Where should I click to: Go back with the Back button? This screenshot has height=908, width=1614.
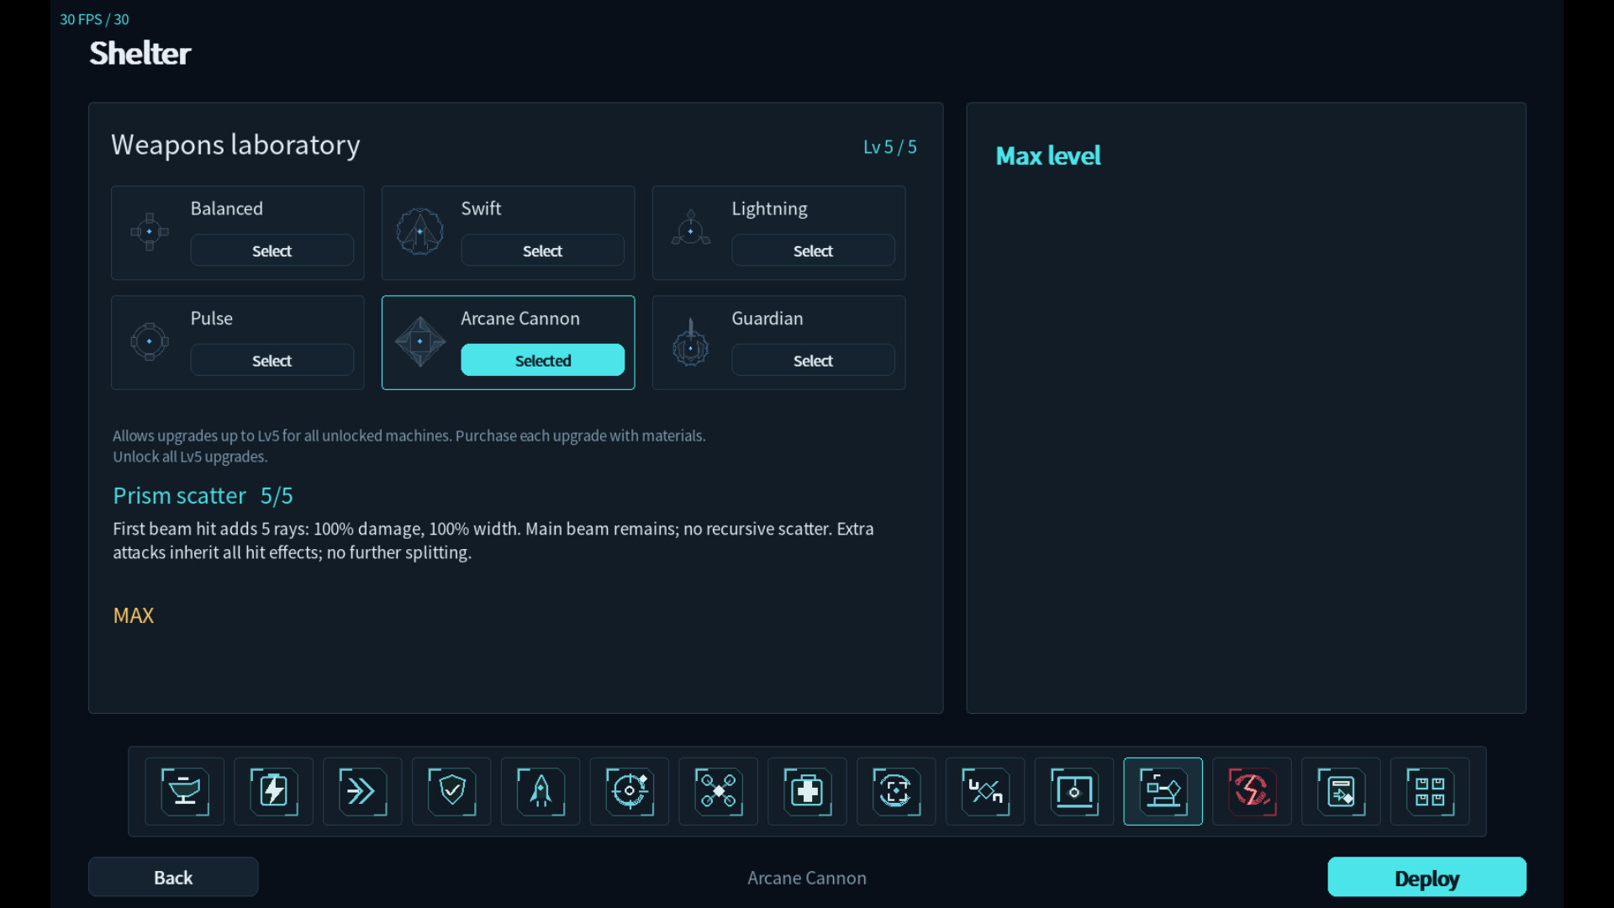click(173, 877)
